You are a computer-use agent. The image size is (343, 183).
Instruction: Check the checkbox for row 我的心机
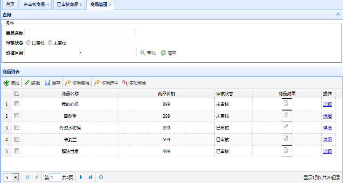(17, 104)
